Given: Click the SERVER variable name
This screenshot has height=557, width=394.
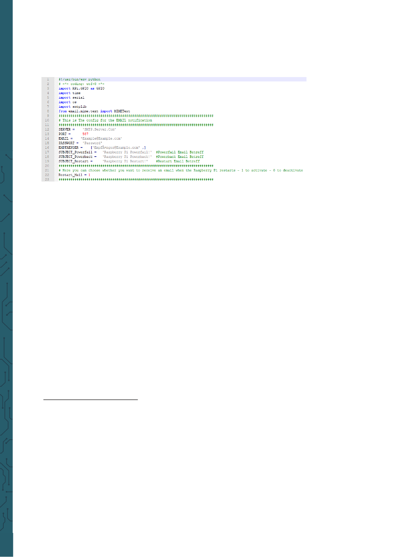Looking at the screenshot, I should [x=65, y=129].
